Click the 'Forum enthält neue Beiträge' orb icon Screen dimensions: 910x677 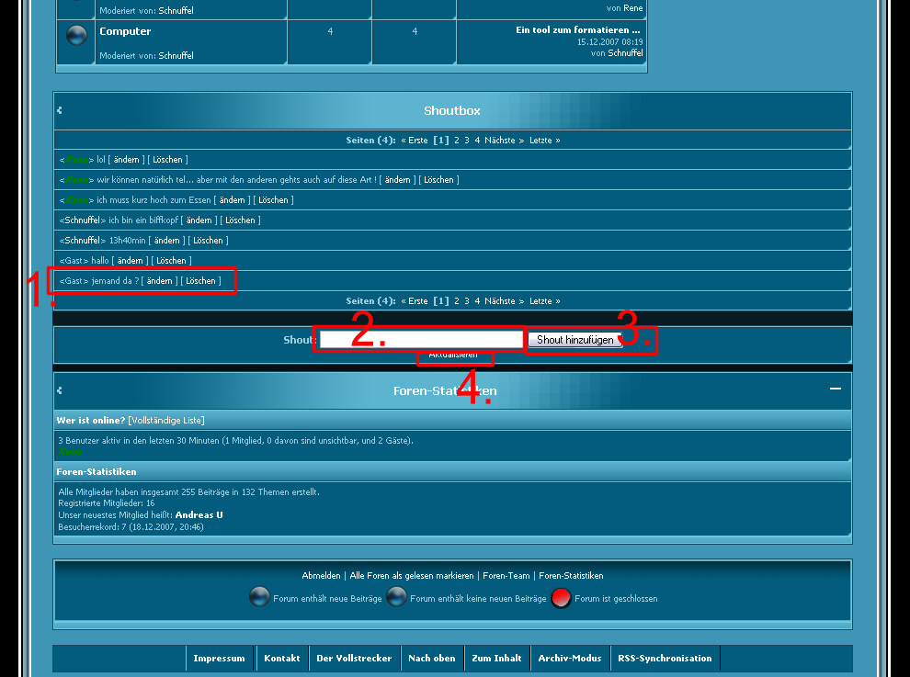(259, 598)
